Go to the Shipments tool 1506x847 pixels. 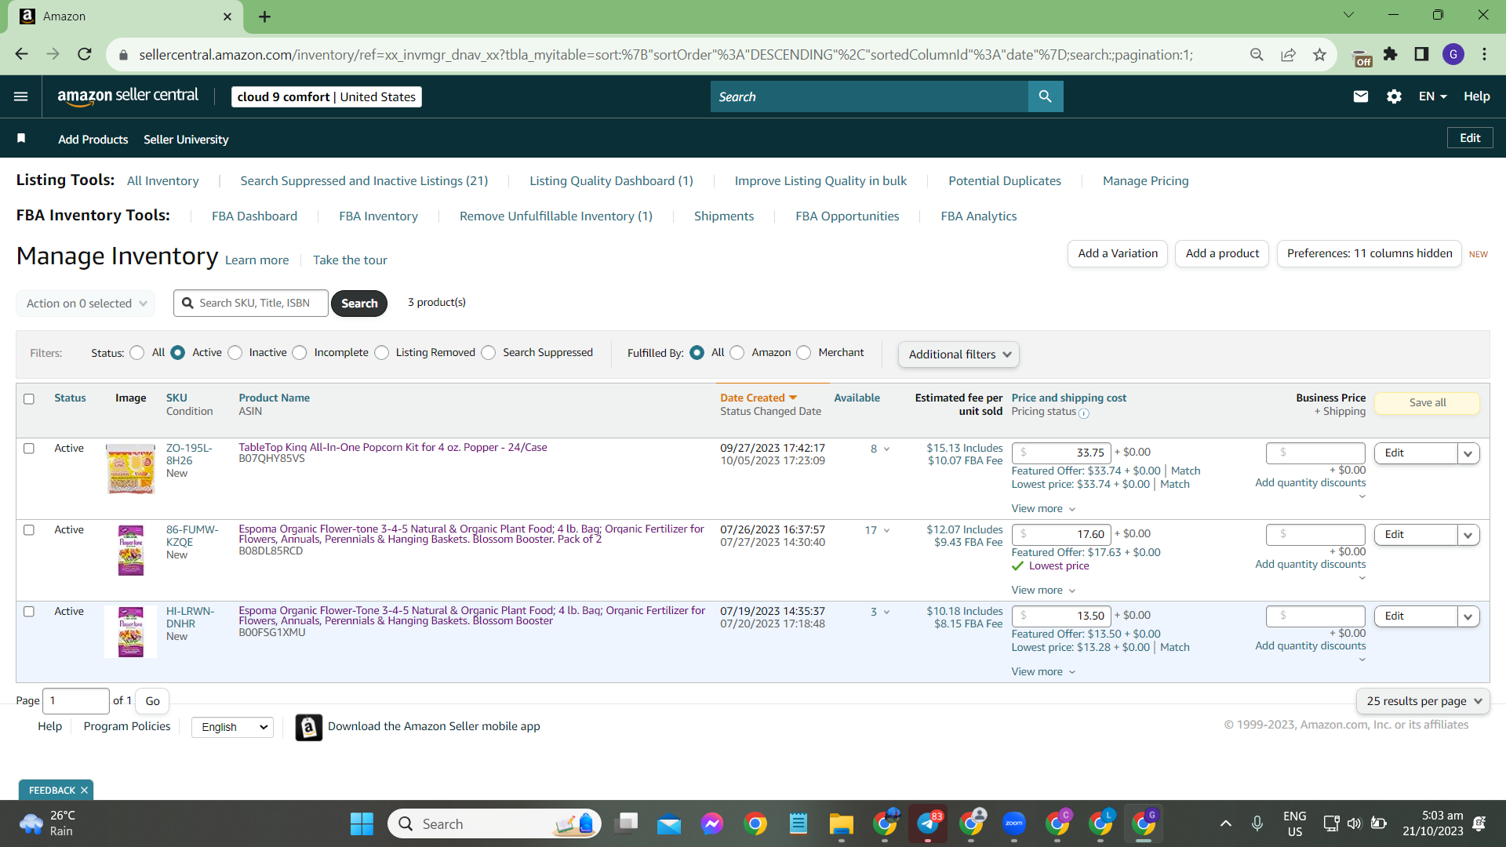[724, 216]
